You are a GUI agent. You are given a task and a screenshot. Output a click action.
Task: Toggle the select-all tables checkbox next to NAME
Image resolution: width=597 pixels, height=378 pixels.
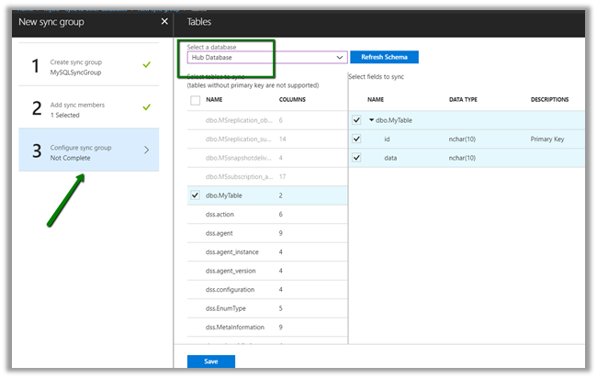pos(195,100)
